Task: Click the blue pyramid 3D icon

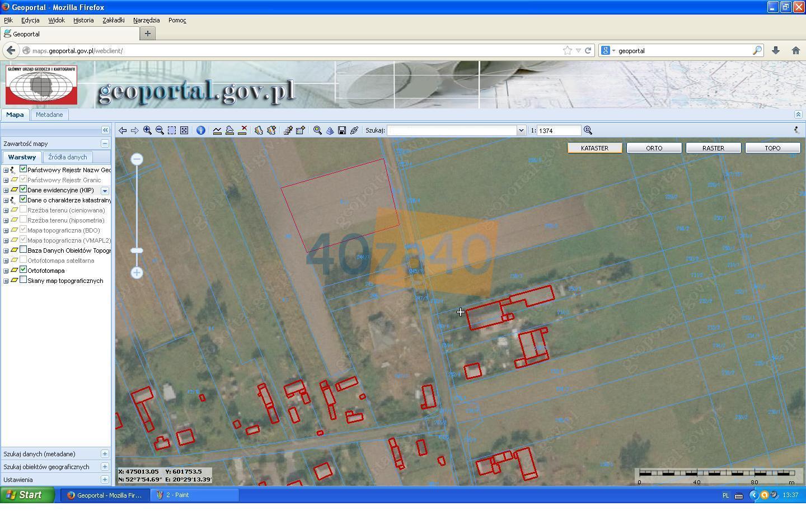Action: [330, 130]
